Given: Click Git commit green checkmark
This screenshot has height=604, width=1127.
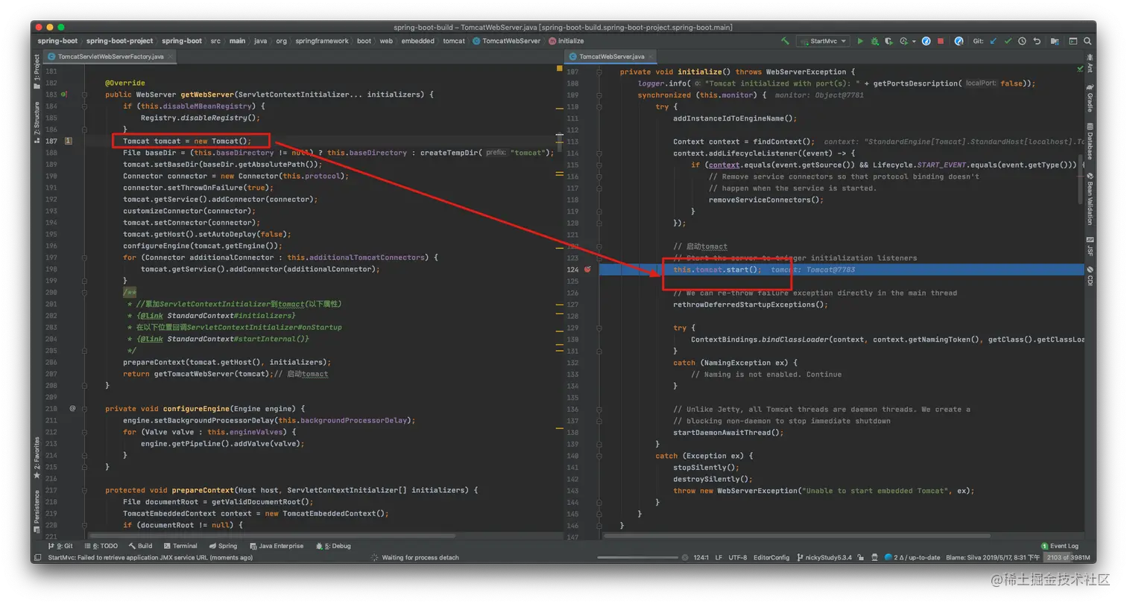Looking at the screenshot, I should click(x=1008, y=41).
